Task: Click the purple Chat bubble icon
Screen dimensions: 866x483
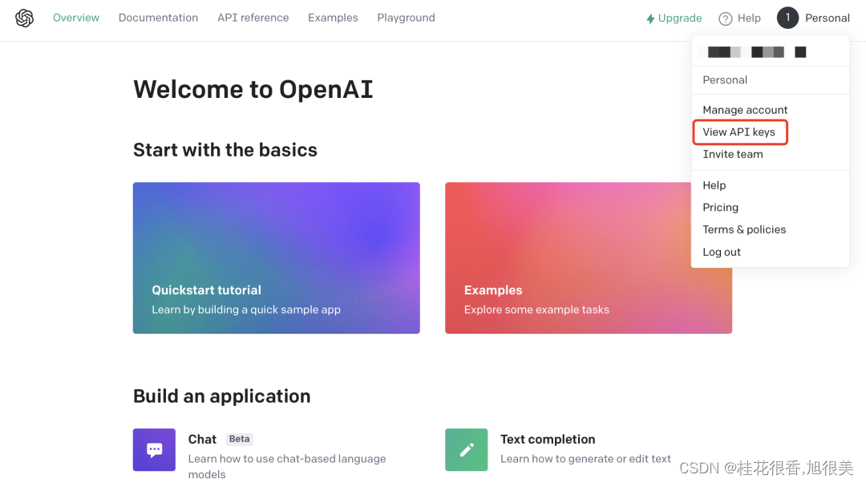Action: coord(154,450)
